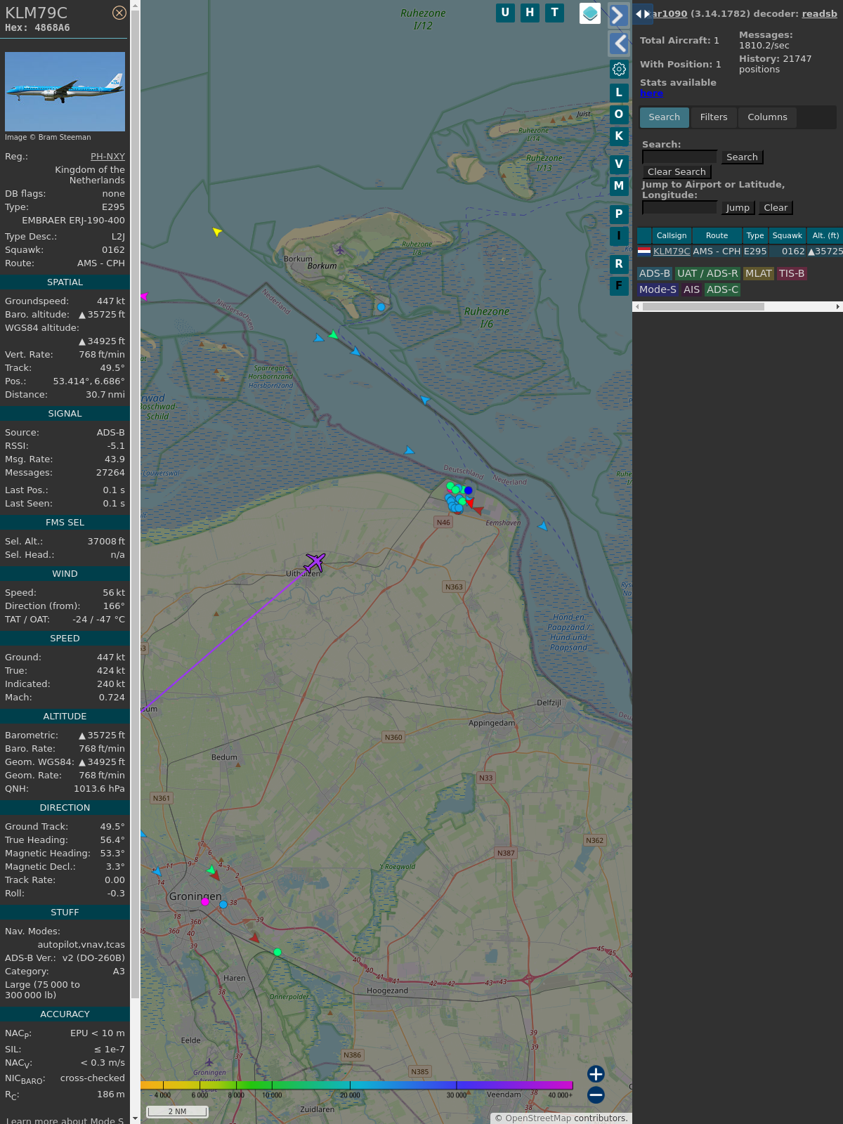843x1124 pixels.
Task: Open the stats available here link
Action: point(651,93)
